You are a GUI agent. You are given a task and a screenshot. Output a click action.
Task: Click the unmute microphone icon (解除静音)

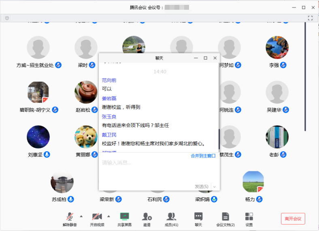pyautogui.click(x=70, y=217)
